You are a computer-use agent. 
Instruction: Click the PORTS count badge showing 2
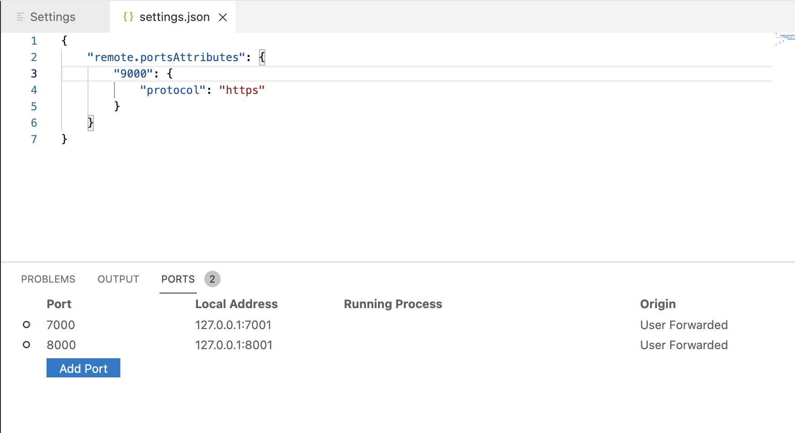point(212,279)
